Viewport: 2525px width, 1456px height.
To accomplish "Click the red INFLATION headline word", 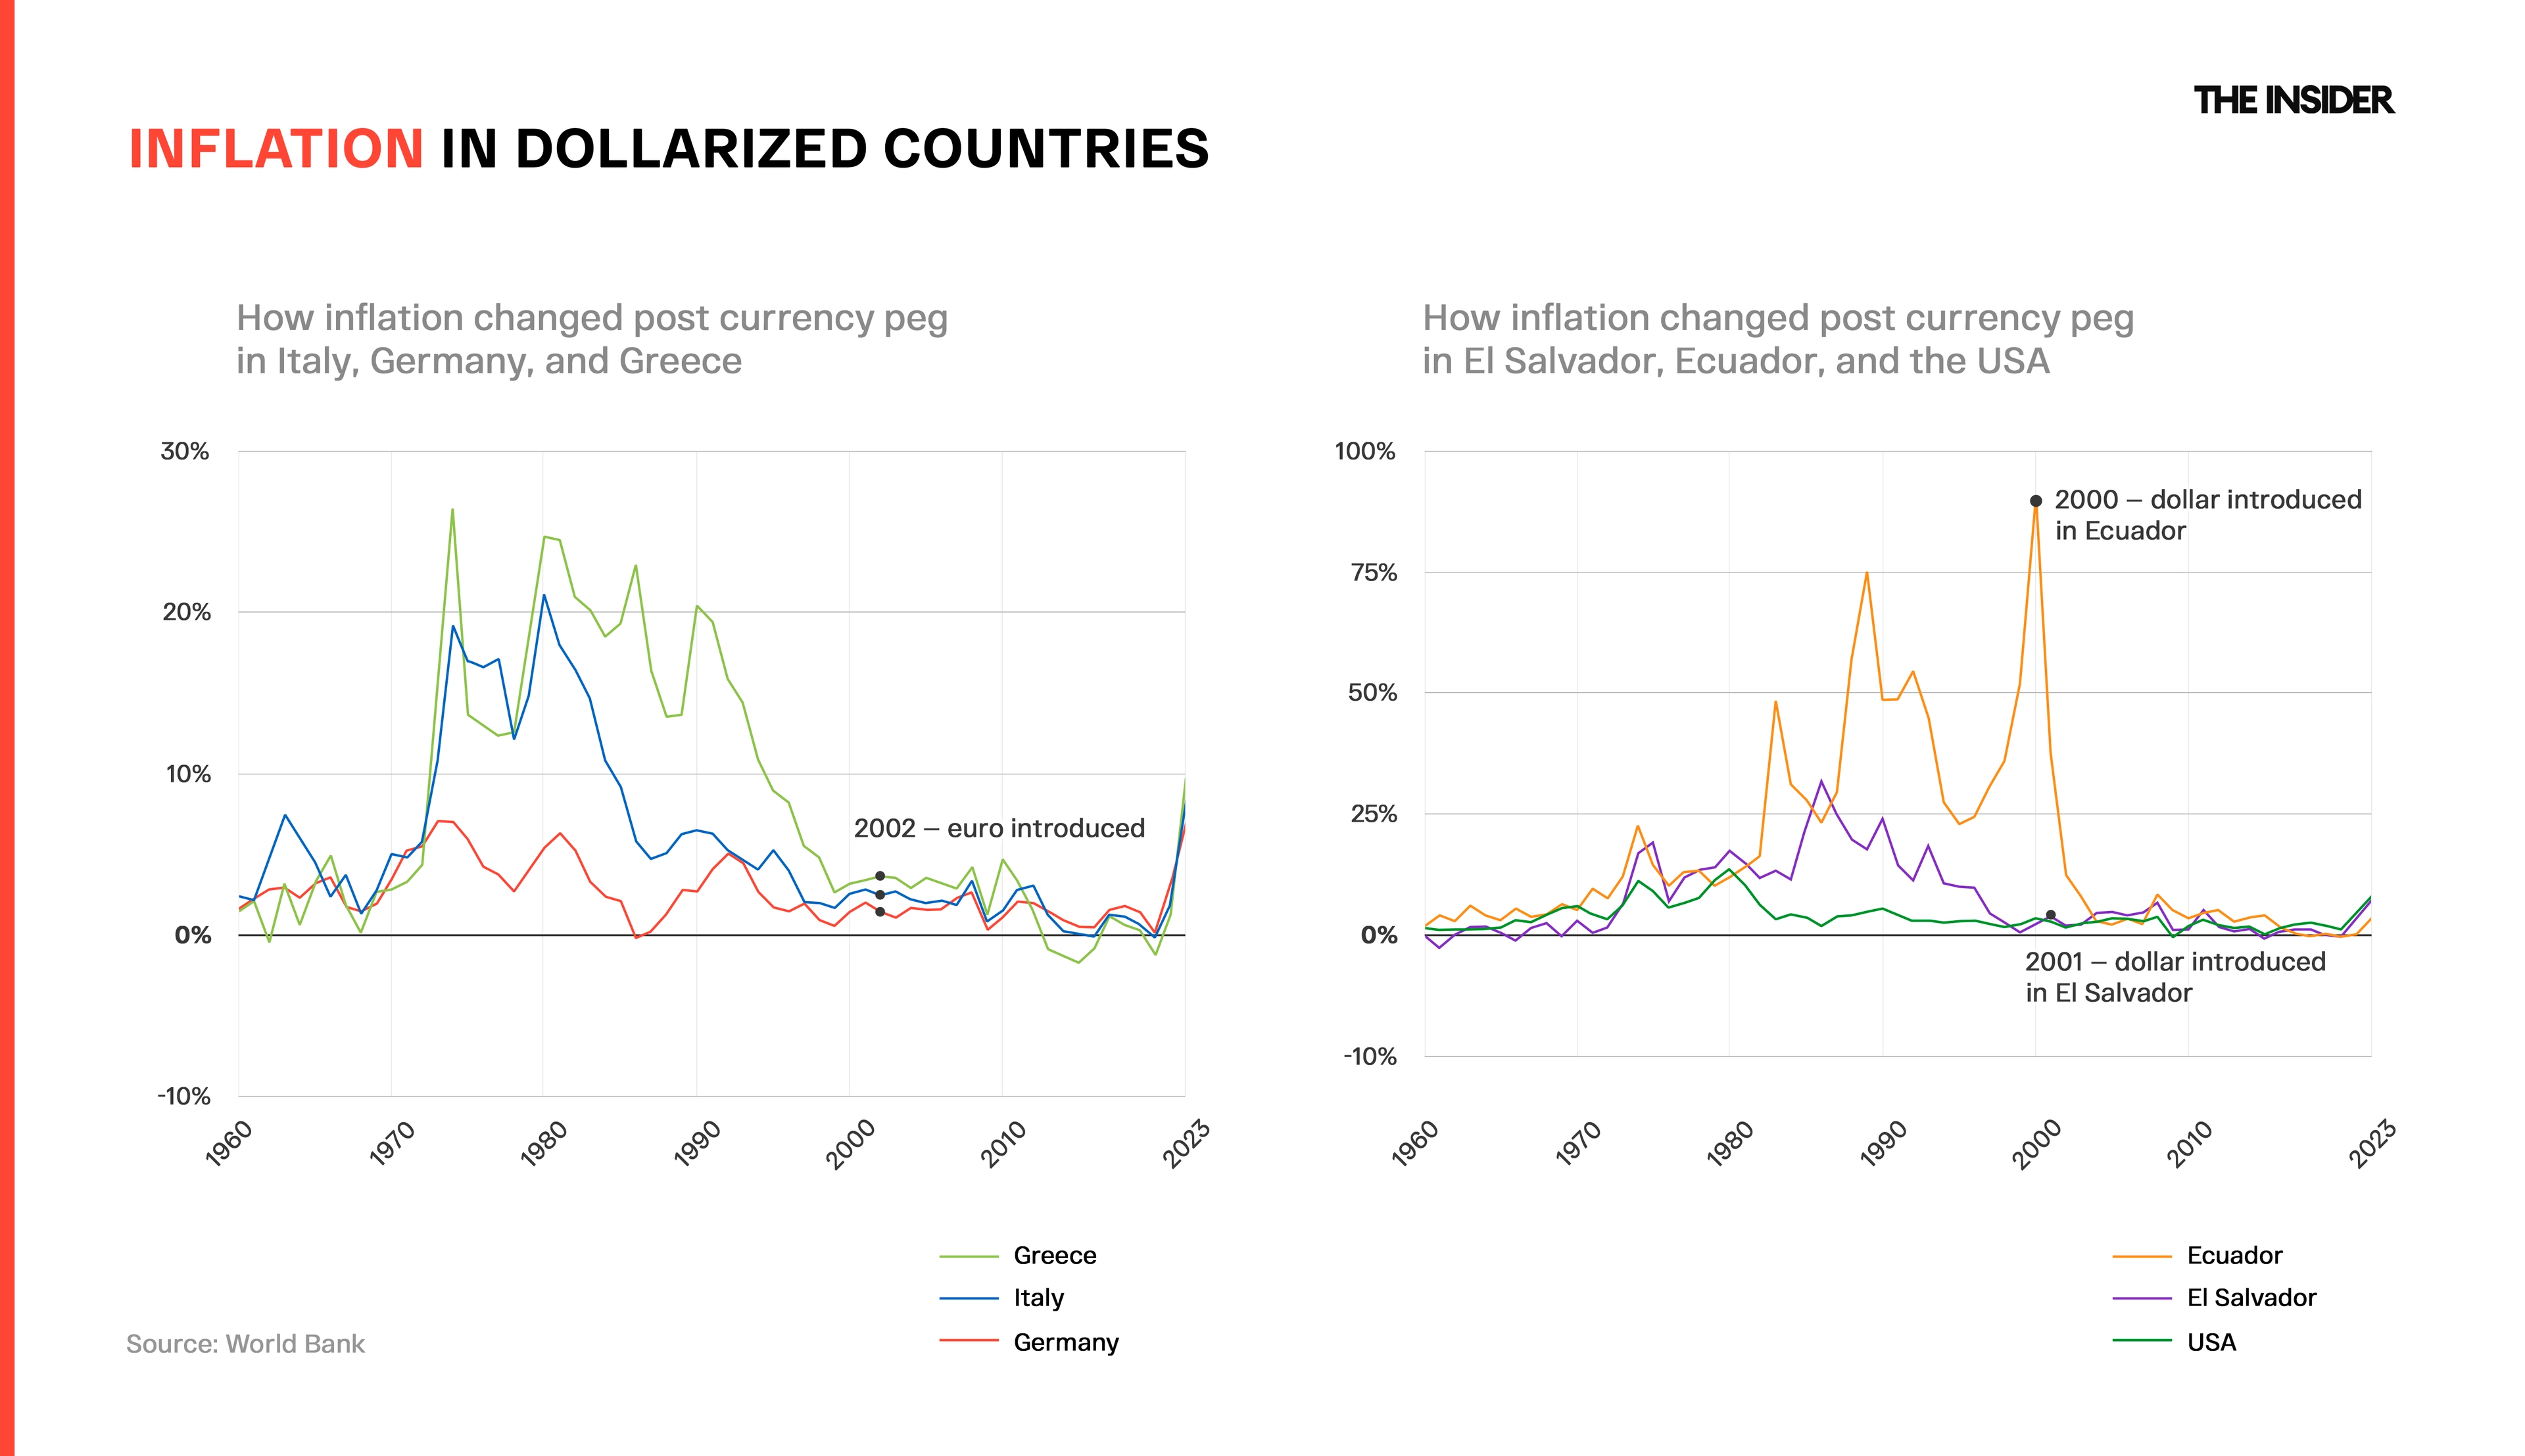I will coord(277,149).
